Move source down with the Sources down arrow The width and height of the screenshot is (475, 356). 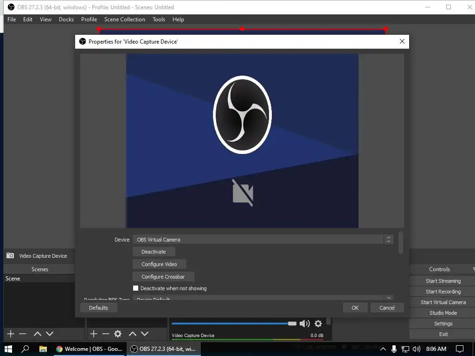coord(145,334)
